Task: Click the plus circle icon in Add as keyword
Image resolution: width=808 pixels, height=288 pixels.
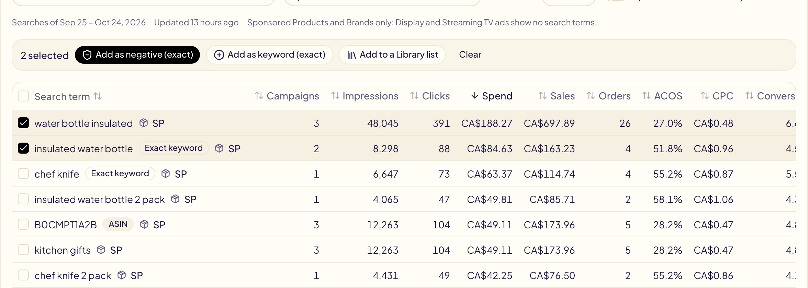Action: pos(219,55)
